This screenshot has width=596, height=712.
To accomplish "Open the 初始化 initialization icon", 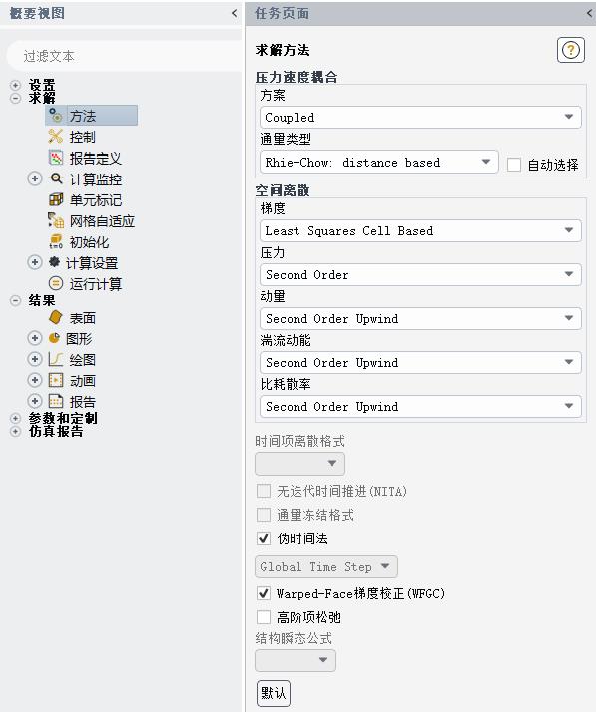I will coord(56,241).
